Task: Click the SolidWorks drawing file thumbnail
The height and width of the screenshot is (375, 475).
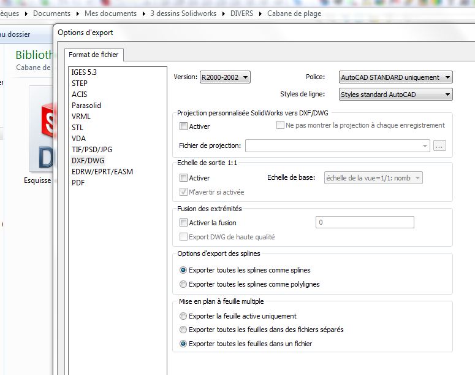Action: click(x=42, y=129)
